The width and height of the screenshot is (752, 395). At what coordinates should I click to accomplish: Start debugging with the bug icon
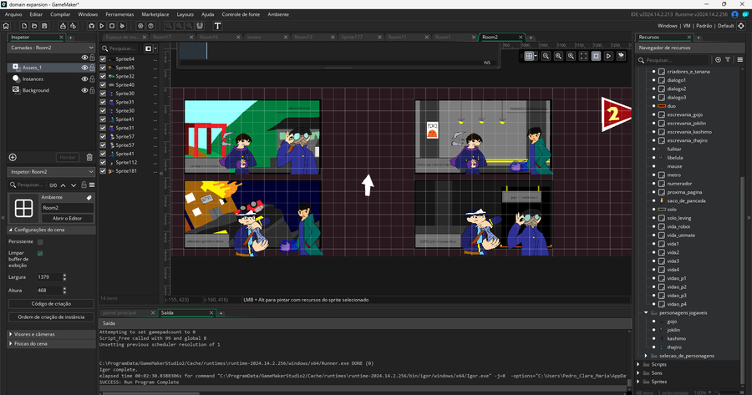click(x=91, y=26)
